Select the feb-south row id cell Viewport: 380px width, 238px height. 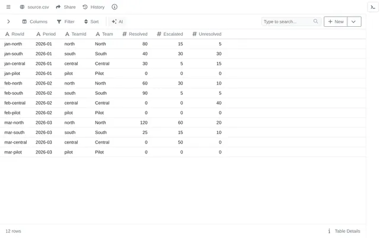point(14,93)
